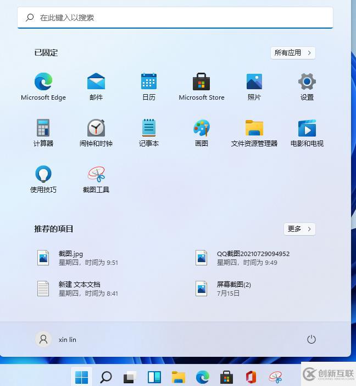Show 所有应用 all apps list
Image resolution: width=356 pixels, height=386 pixels.
coord(293,53)
